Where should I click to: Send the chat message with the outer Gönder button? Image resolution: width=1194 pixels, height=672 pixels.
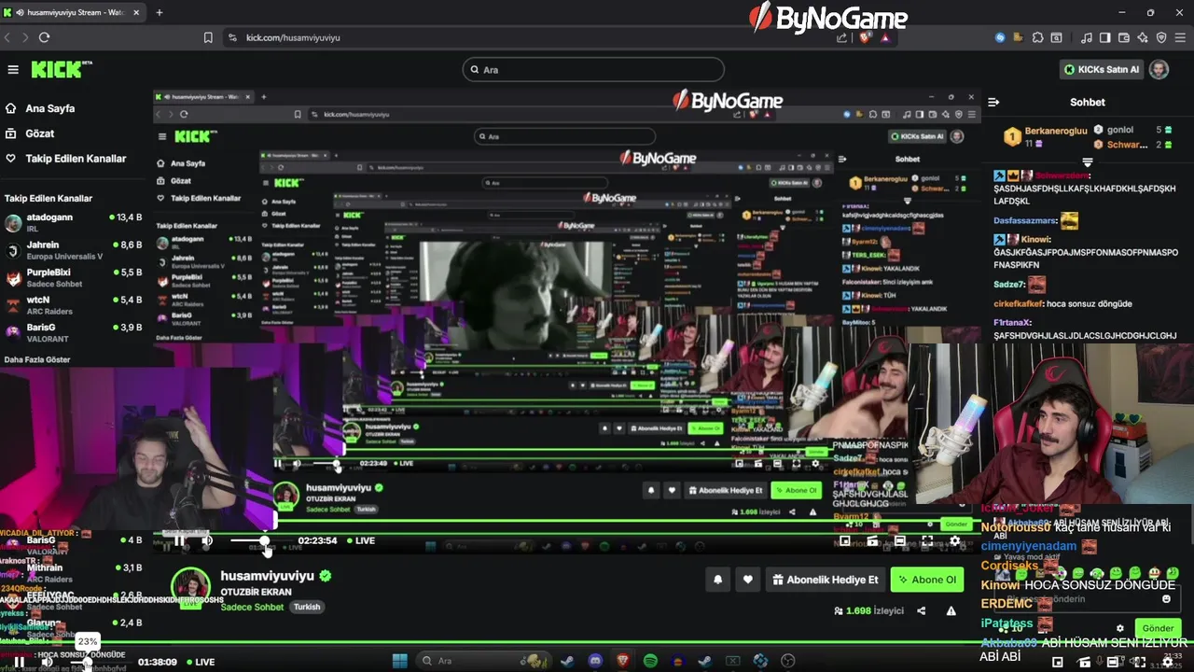point(1158,628)
